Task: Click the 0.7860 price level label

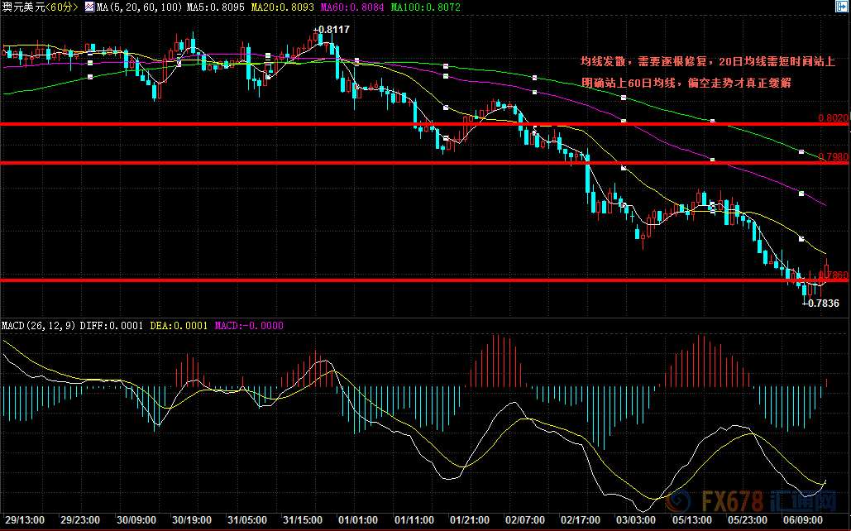Action: click(836, 275)
